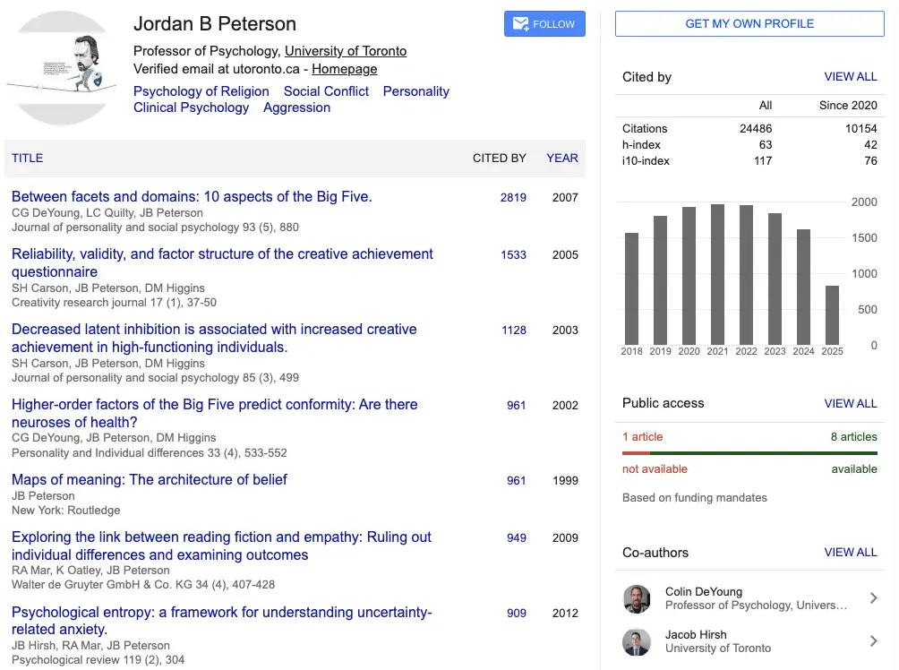This screenshot has height=670, width=899.
Task: View the 1128 citations link
Action: (x=514, y=330)
